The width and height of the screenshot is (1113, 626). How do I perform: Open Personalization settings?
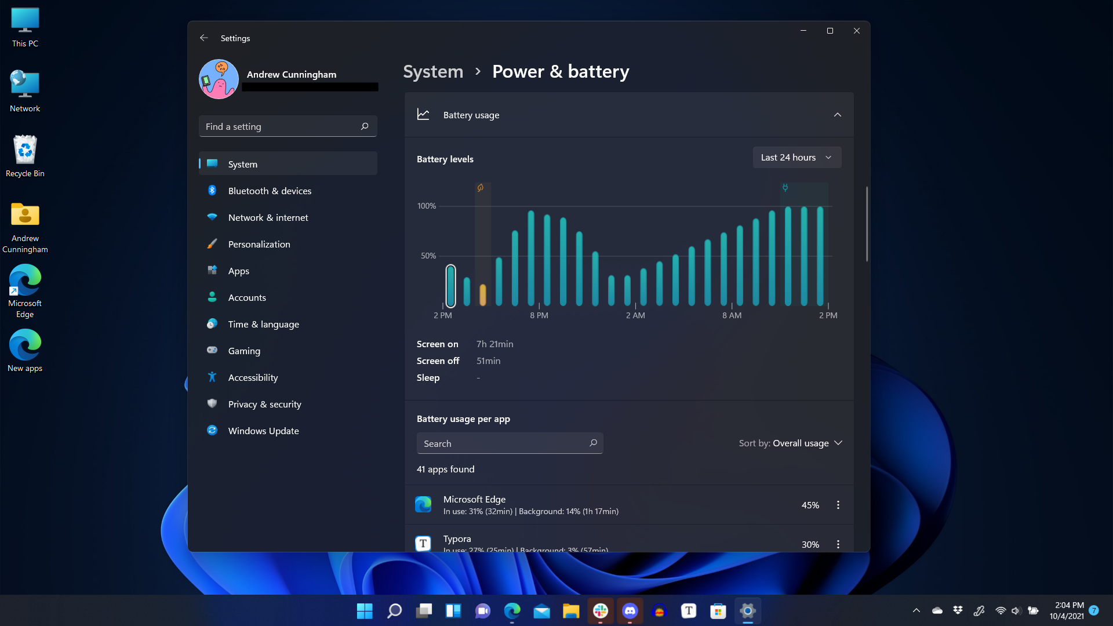(288, 244)
